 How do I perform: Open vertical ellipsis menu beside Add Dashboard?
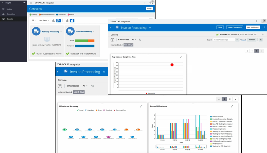[265, 27]
